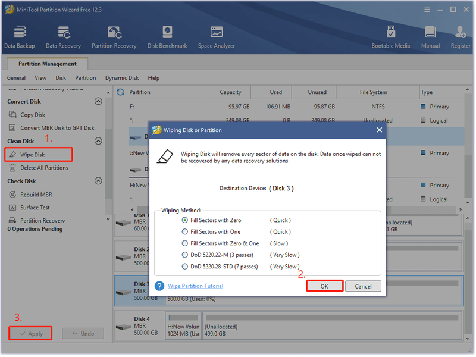Image resolution: width=476 pixels, height=357 pixels.
Task: Select the Disk 4 H:New Volume partition block
Action: pos(183,325)
